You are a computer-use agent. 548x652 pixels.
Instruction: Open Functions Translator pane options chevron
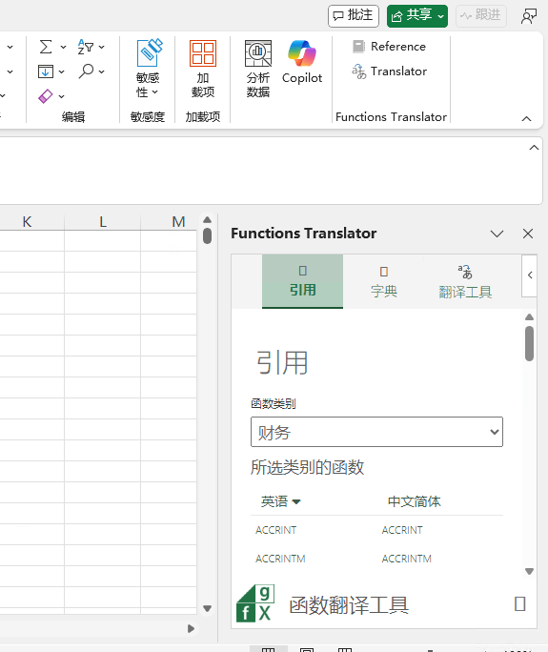[497, 234]
